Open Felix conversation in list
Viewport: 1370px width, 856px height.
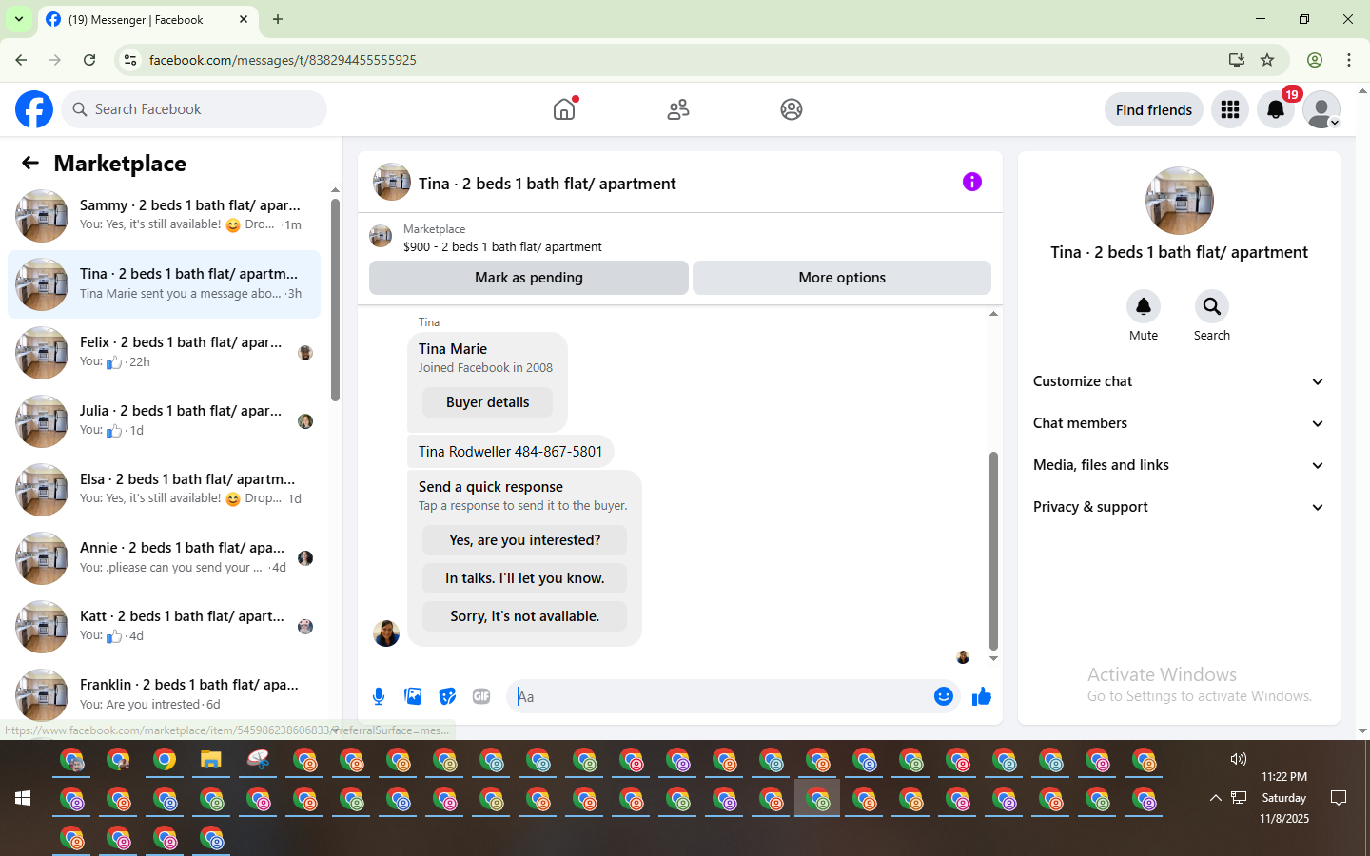[164, 353]
